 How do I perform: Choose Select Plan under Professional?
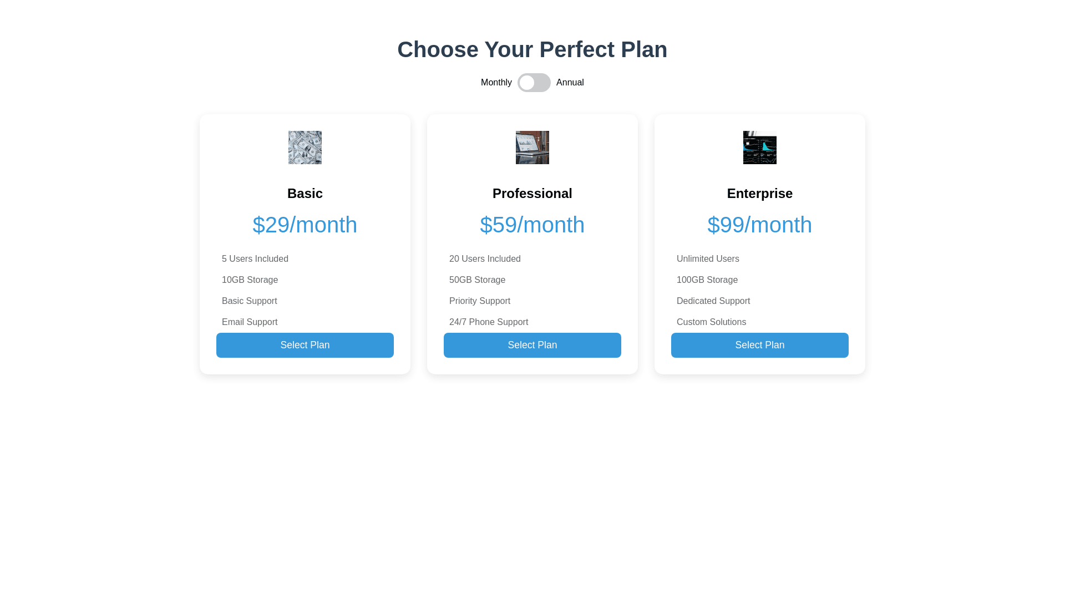(x=532, y=345)
